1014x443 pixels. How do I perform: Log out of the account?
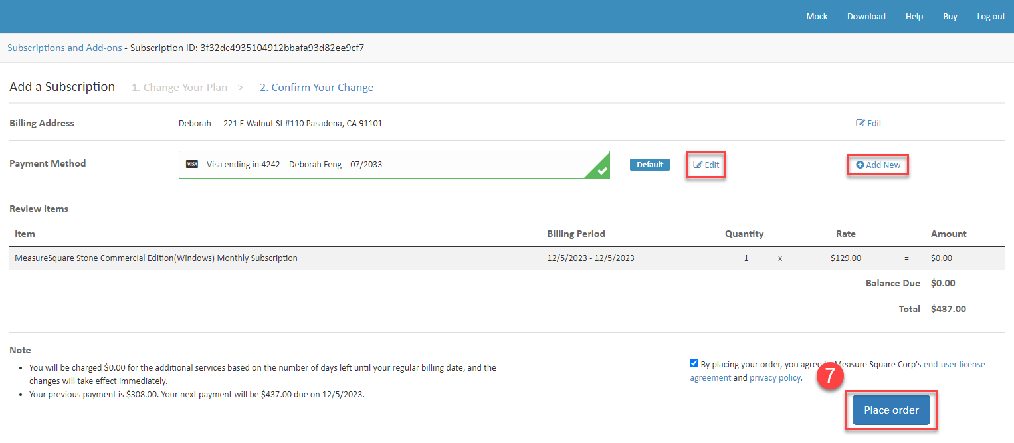[x=991, y=17]
